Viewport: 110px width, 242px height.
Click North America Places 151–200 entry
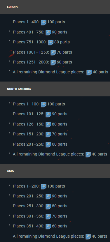tap(40, 134)
